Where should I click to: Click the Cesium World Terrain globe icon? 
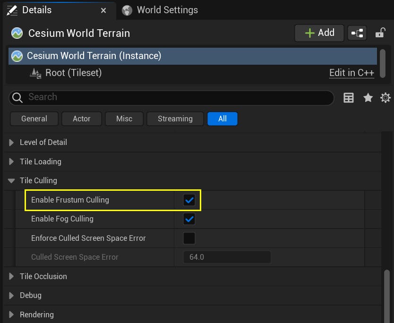click(x=16, y=34)
